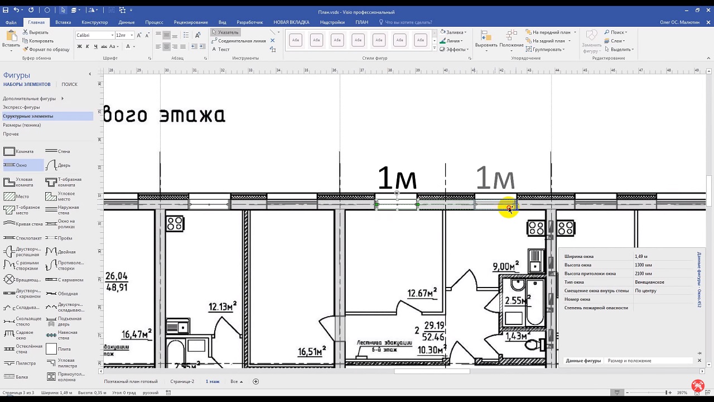
Task: Open the Конструктор ribbon tab
Action: (94, 22)
